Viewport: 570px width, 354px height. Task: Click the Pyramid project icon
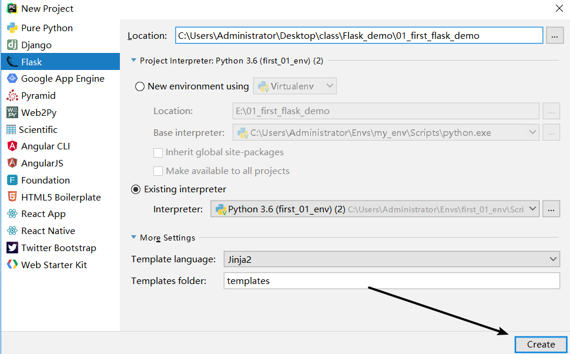coord(12,95)
